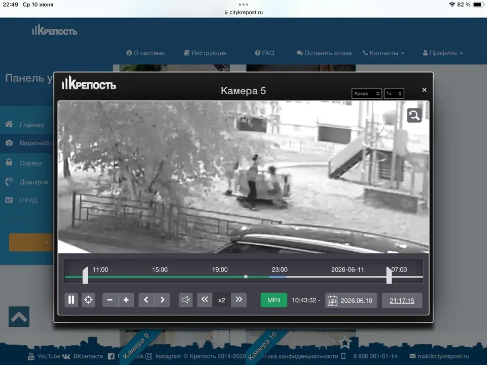Image resolution: width=487 pixels, height=365 pixels.
Task: Step forward with right chevron button
Action: (x=162, y=300)
